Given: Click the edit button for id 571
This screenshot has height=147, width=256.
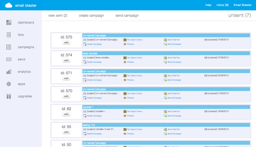Looking at the screenshot, I should coord(66,78).
